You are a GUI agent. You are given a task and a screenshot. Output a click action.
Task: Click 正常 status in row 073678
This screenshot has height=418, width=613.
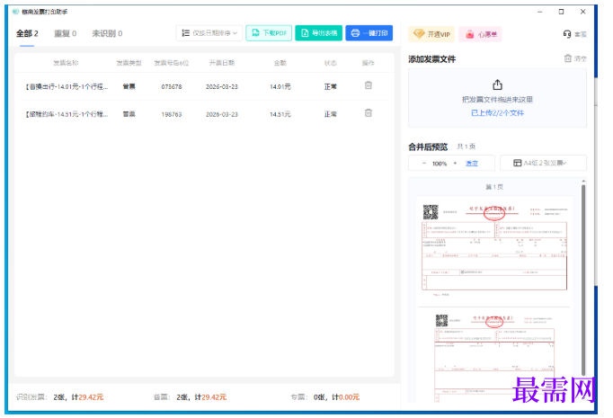pos(331,87)
